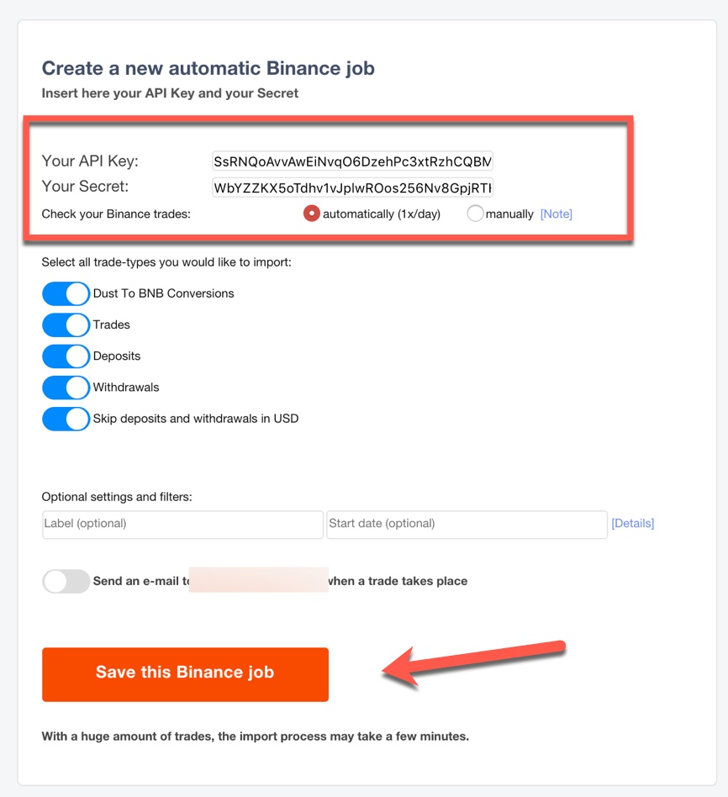The image size is (728, 797).
Task: Click the Start date (optional) field
Action: (x=467, y=525)
